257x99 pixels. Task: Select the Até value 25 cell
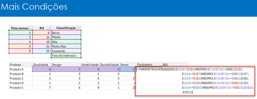point(42,51)
